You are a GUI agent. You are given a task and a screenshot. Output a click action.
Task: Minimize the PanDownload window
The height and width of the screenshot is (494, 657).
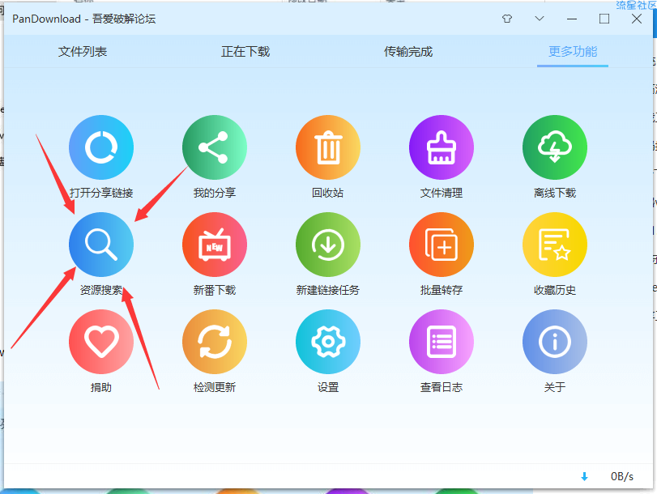[x=572, y=19]
